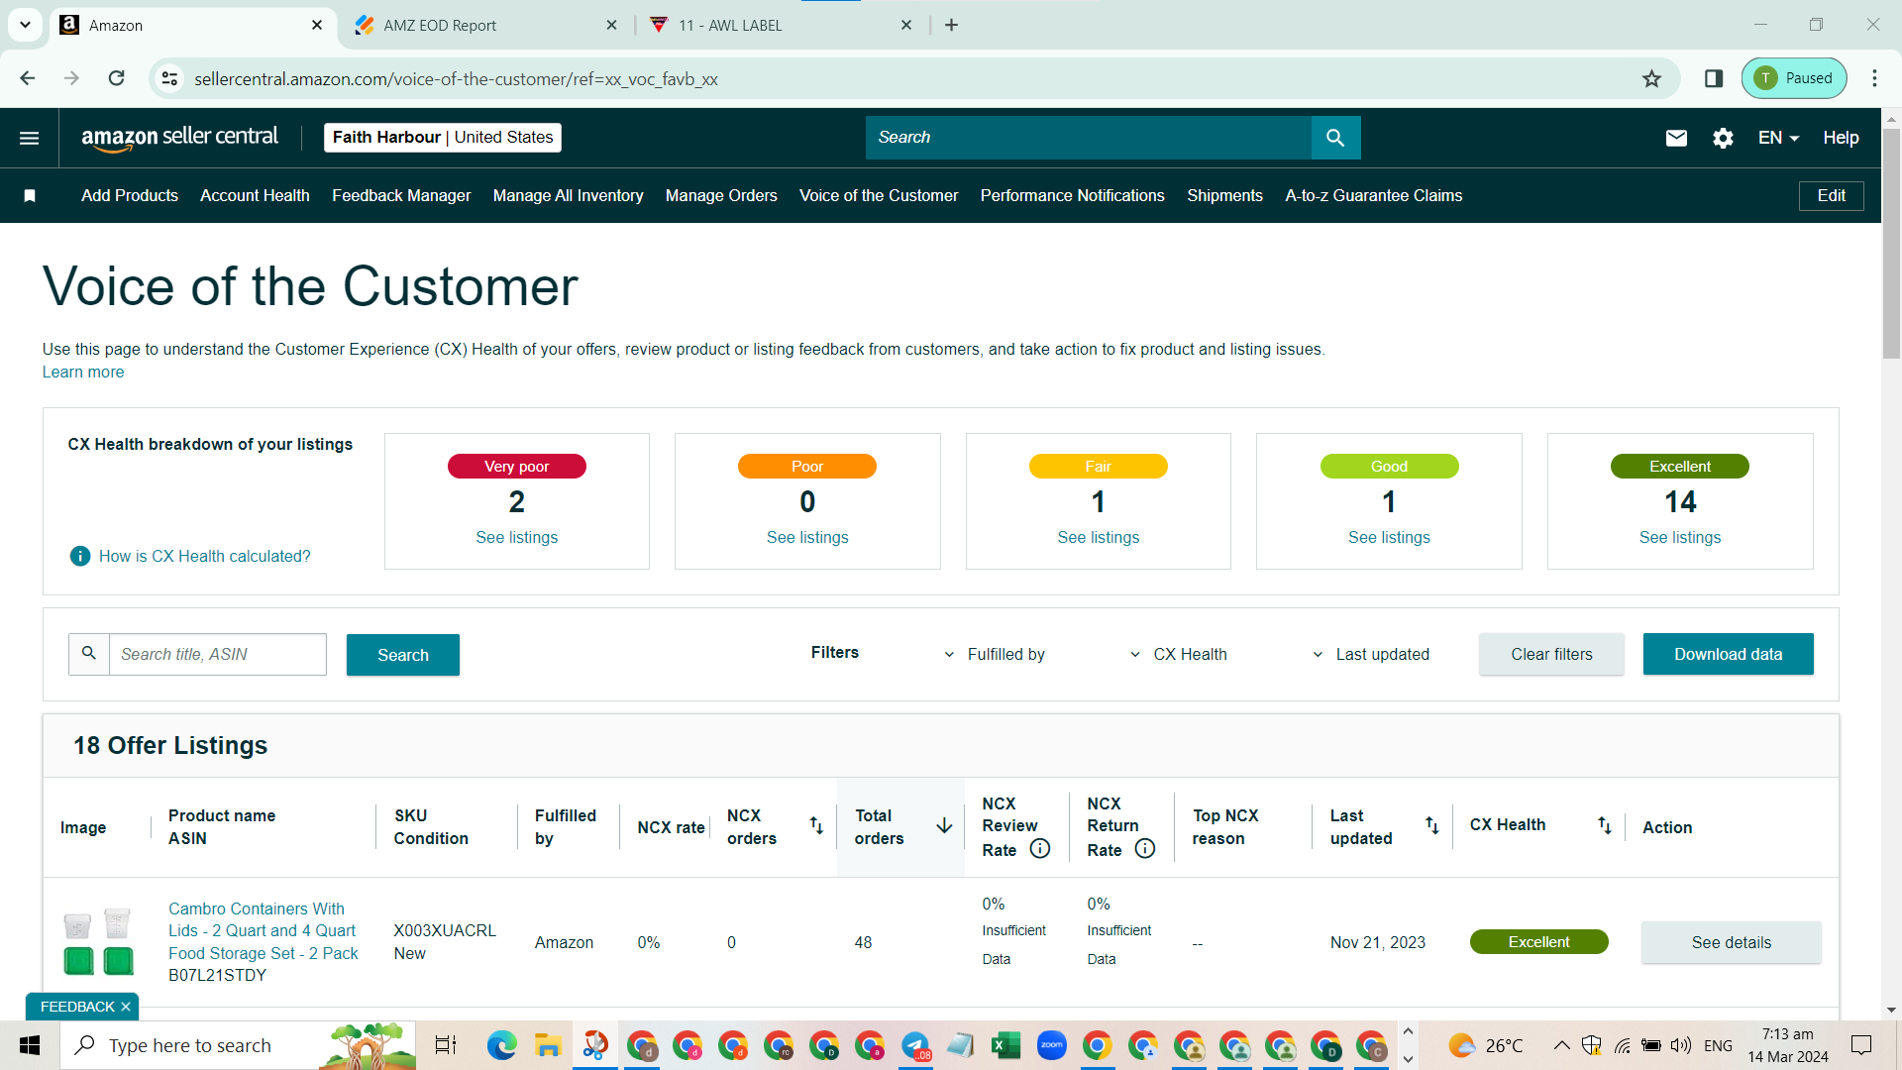Click the Search button beside title, ASIN field
1902x1070 pixels.
tap(403, 655)
